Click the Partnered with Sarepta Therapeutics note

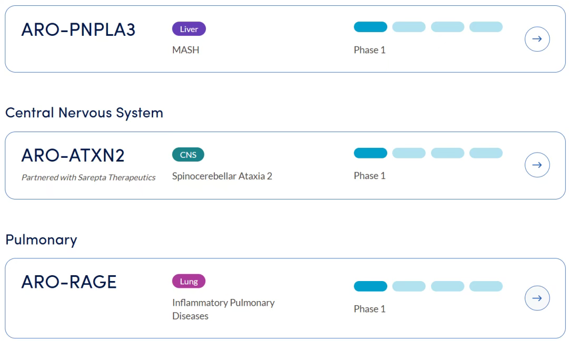coord(89,177)
